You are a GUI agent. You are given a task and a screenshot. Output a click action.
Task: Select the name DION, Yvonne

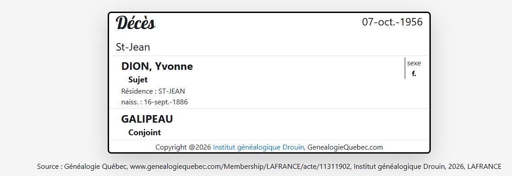coord(157,66)
